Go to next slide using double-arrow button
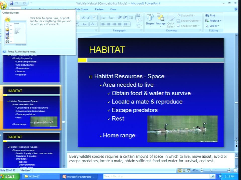Viewport: 241px width, 180px height. (236, 146)
